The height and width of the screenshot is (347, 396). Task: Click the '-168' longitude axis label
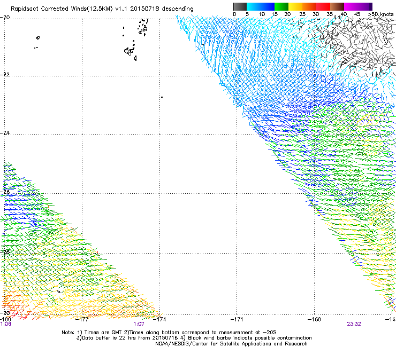pos(315,319)
